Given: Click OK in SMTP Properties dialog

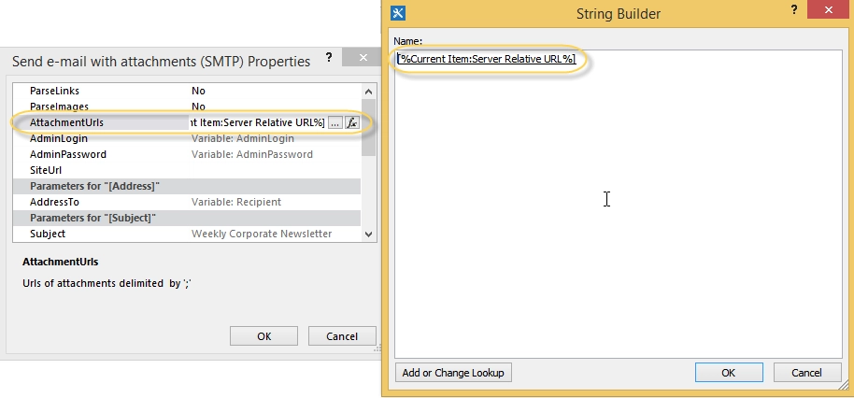Looking at the screenshot, I should pyautogui.click(x=263, y=336).
